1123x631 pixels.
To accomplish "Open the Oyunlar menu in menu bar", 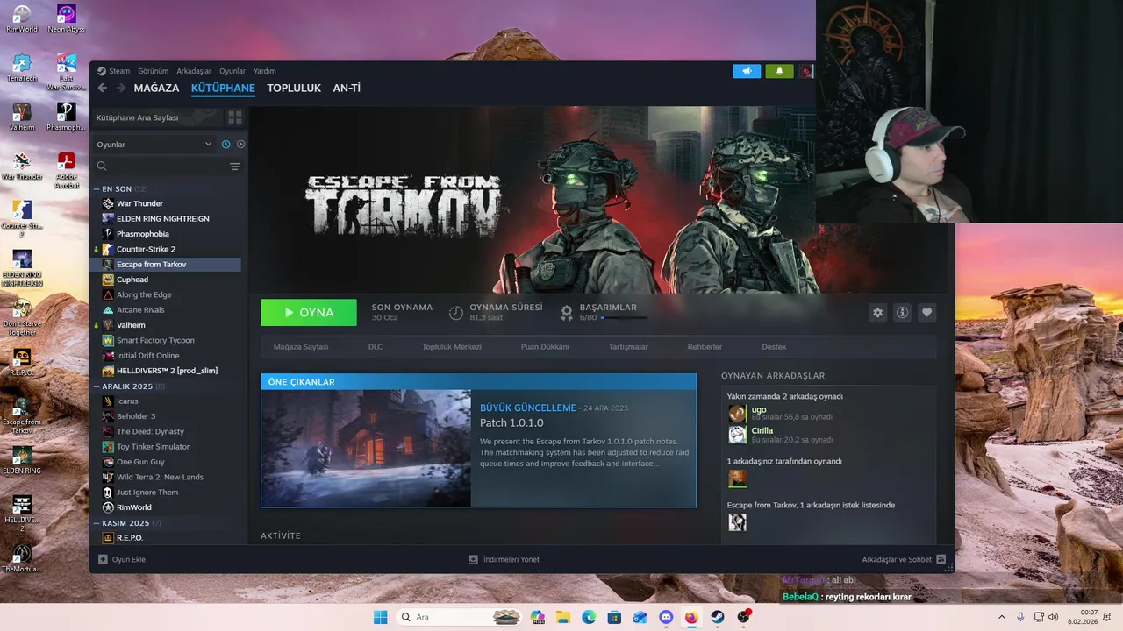I will [x=232, y=71].
